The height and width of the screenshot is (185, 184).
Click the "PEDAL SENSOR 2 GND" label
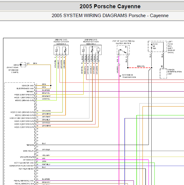pos(24,181)
